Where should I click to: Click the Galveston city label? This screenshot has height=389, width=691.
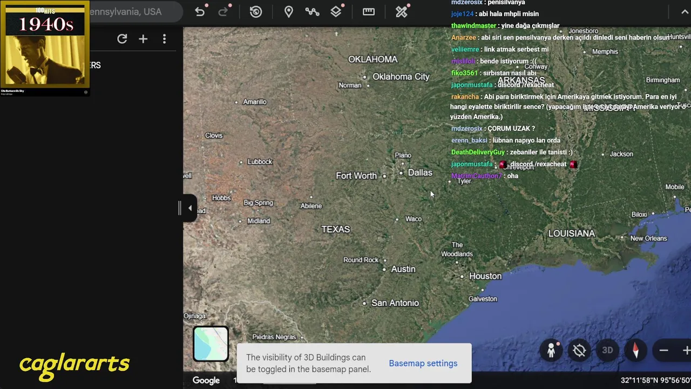[483, 299]
